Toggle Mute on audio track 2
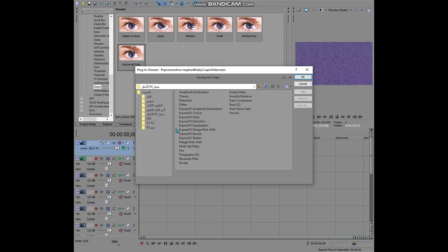 (x=128, y=159)
